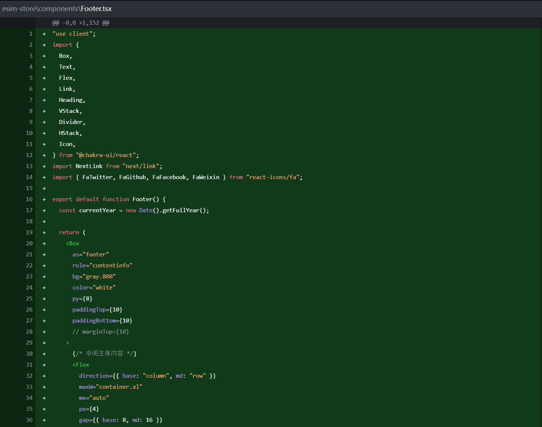The image size is (542, 427).
Task: Click the Heading, import on line 7
Action: click(72, 100)
